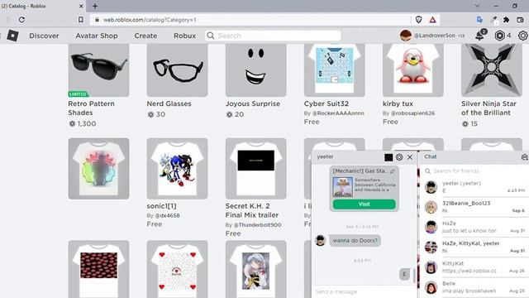Visit the Mechanic Gas Station game
The width and height of the screenshot is (529, 298).
[x=364, y=204]
